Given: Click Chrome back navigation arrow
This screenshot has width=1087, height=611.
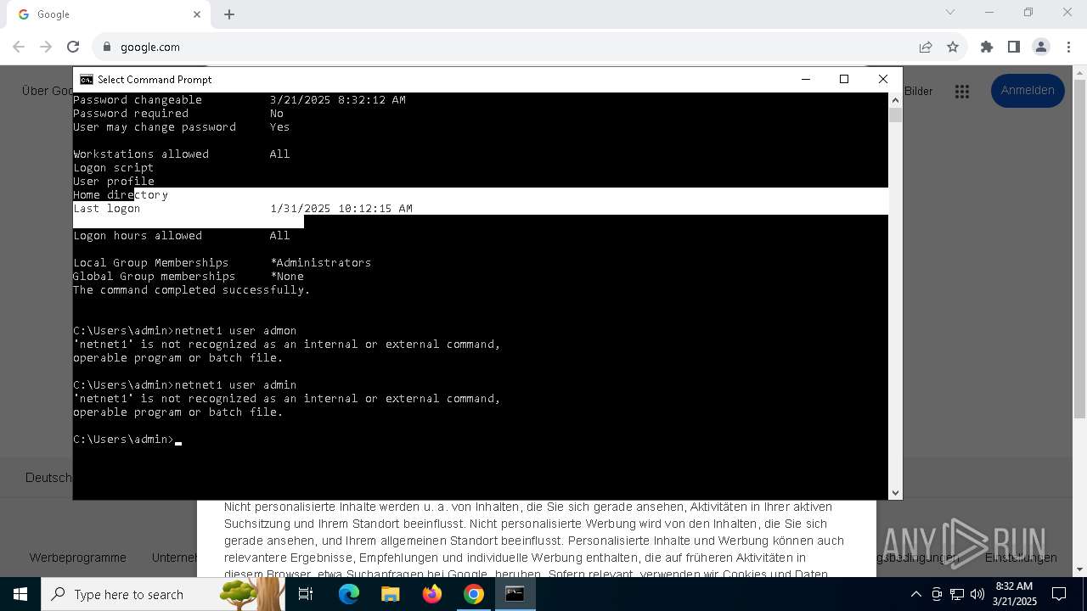Looking at the screenshot, I should pyautogui.click(x=19, y=47).
